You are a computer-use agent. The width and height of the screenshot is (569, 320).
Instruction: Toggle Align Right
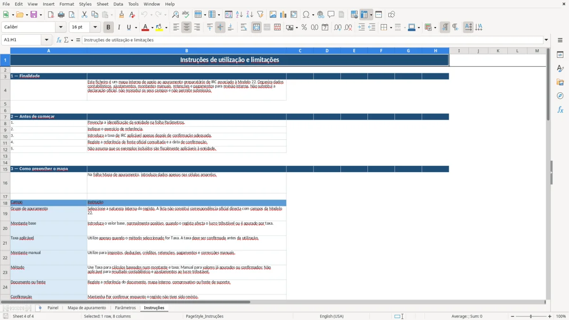(197, 27)
